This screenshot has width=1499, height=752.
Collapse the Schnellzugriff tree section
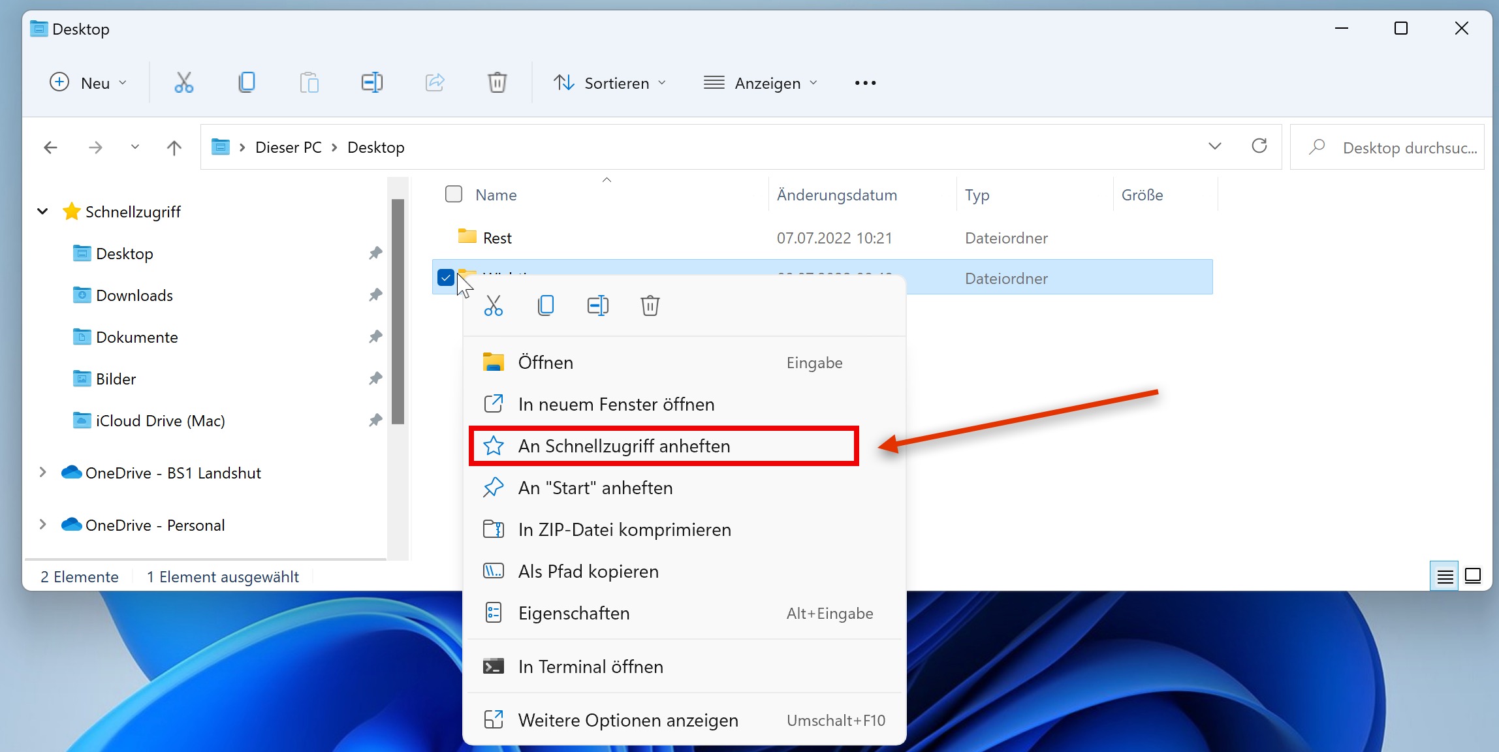(x=42, y=211)
